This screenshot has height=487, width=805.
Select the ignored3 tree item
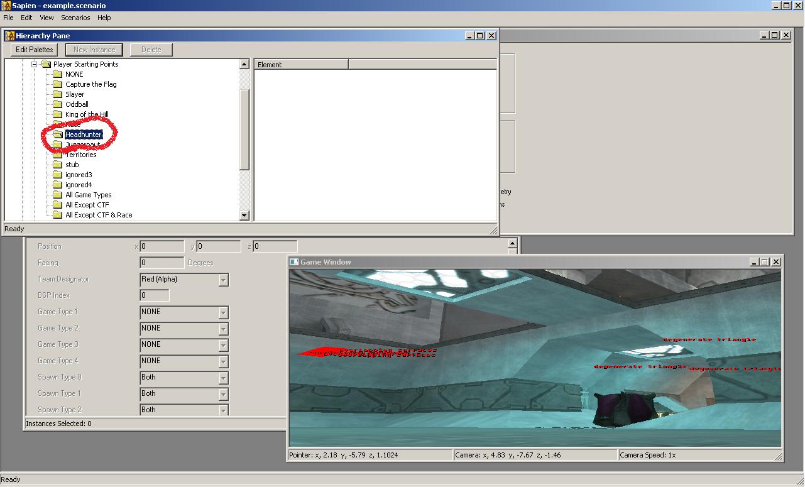79,175
